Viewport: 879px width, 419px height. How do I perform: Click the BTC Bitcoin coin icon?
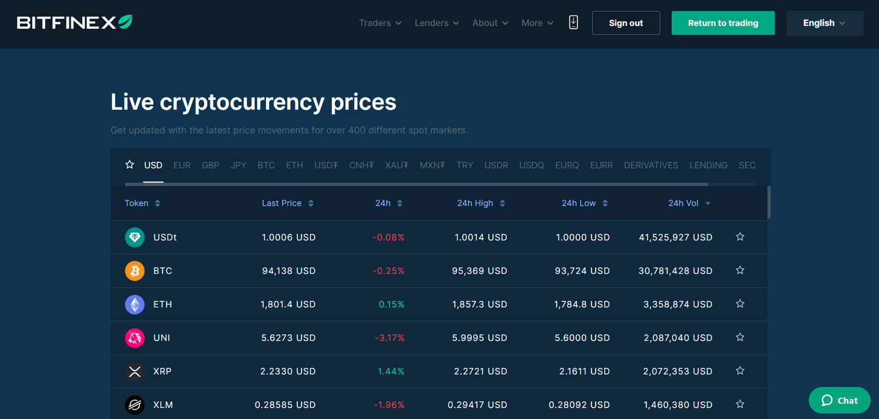[x=135, y=271]
